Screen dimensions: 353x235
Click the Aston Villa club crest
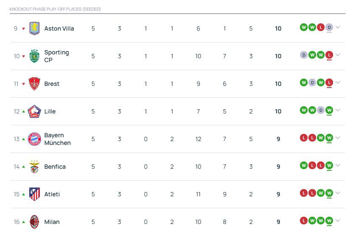34,28
